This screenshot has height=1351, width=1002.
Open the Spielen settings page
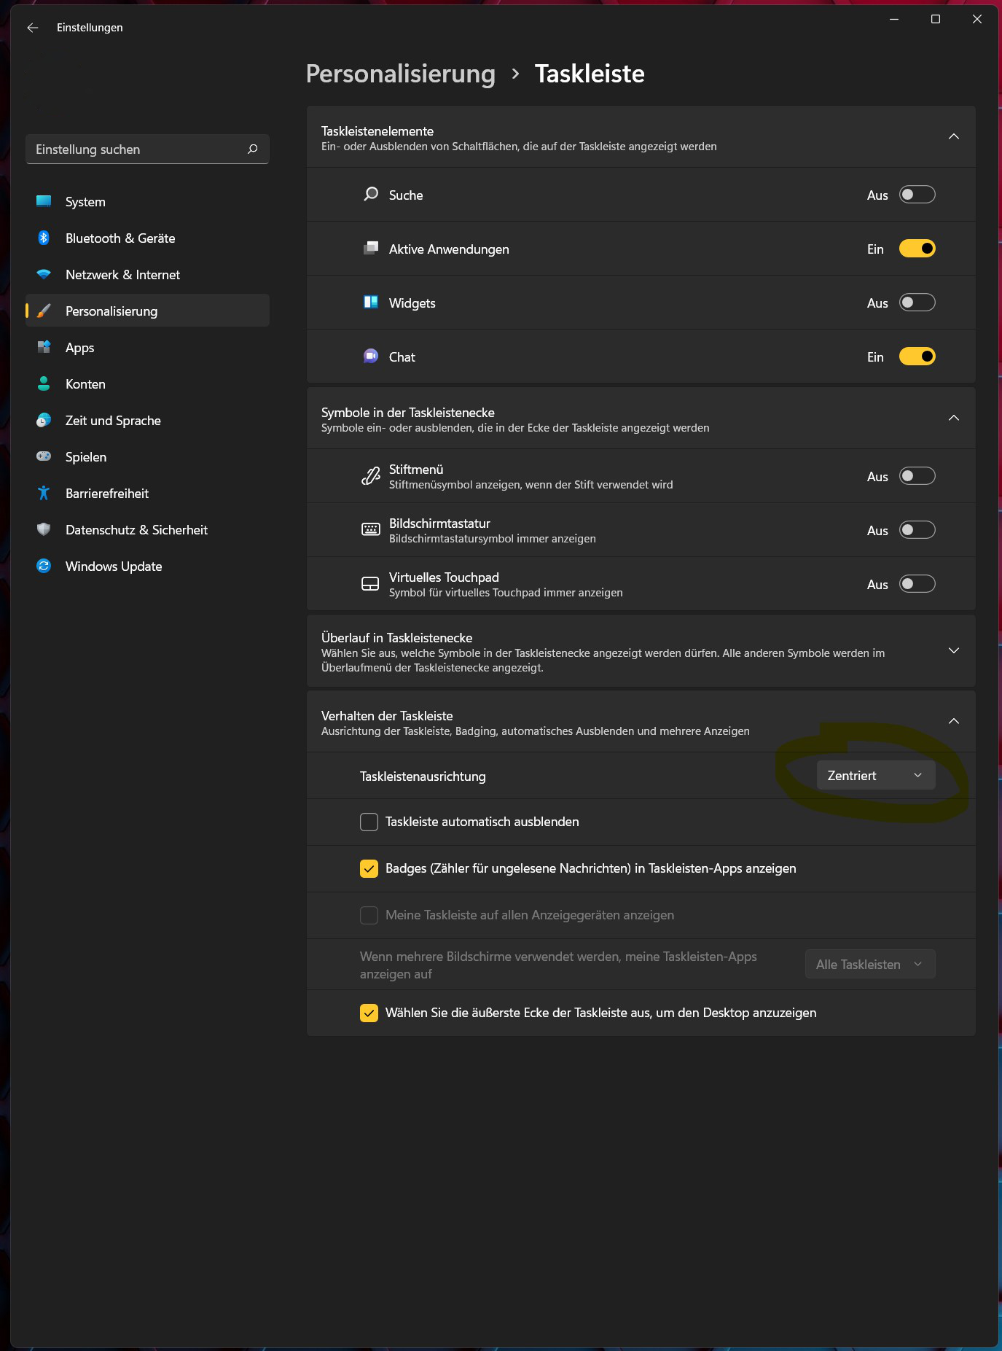[x=147, y=456]
